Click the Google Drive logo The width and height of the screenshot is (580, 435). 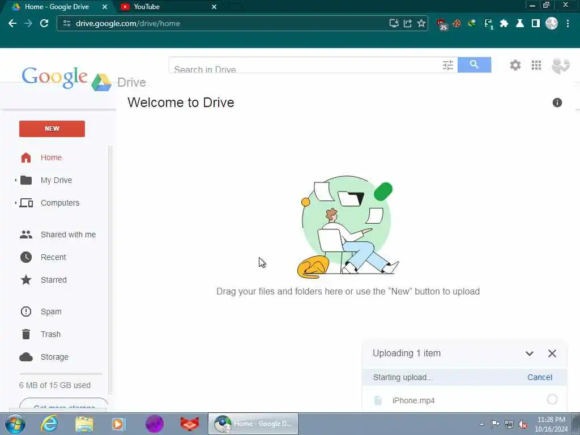click(84, 79)
